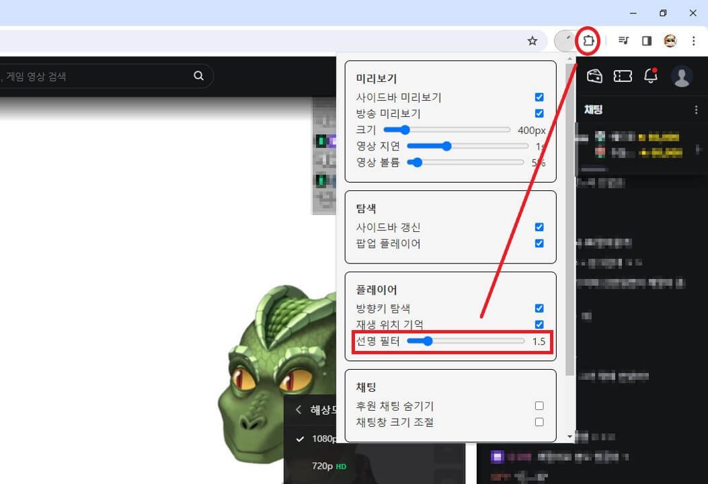The image size is (708, 484).
Task: Adjust the 선명 필터 slider
Action: point(465,341)
